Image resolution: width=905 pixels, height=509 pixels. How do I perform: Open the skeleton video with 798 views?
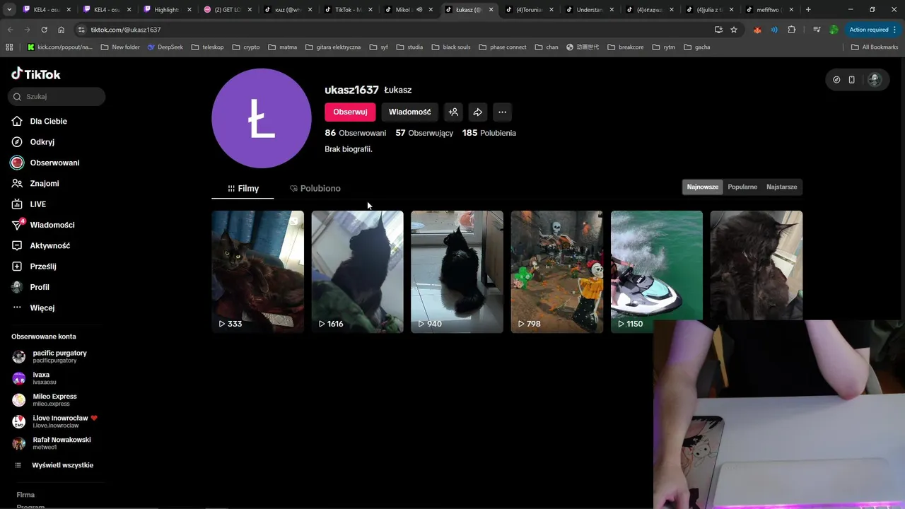coord(557,271)
